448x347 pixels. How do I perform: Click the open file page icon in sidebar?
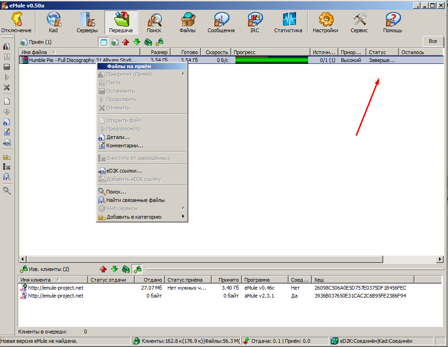(7, 102)
